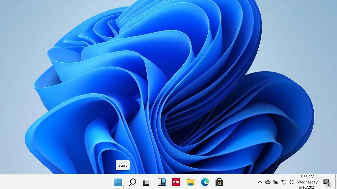The height and width of the screenshot is (189, 337).
Task: Open Task View from taskbar
Action: coord(147,182)
